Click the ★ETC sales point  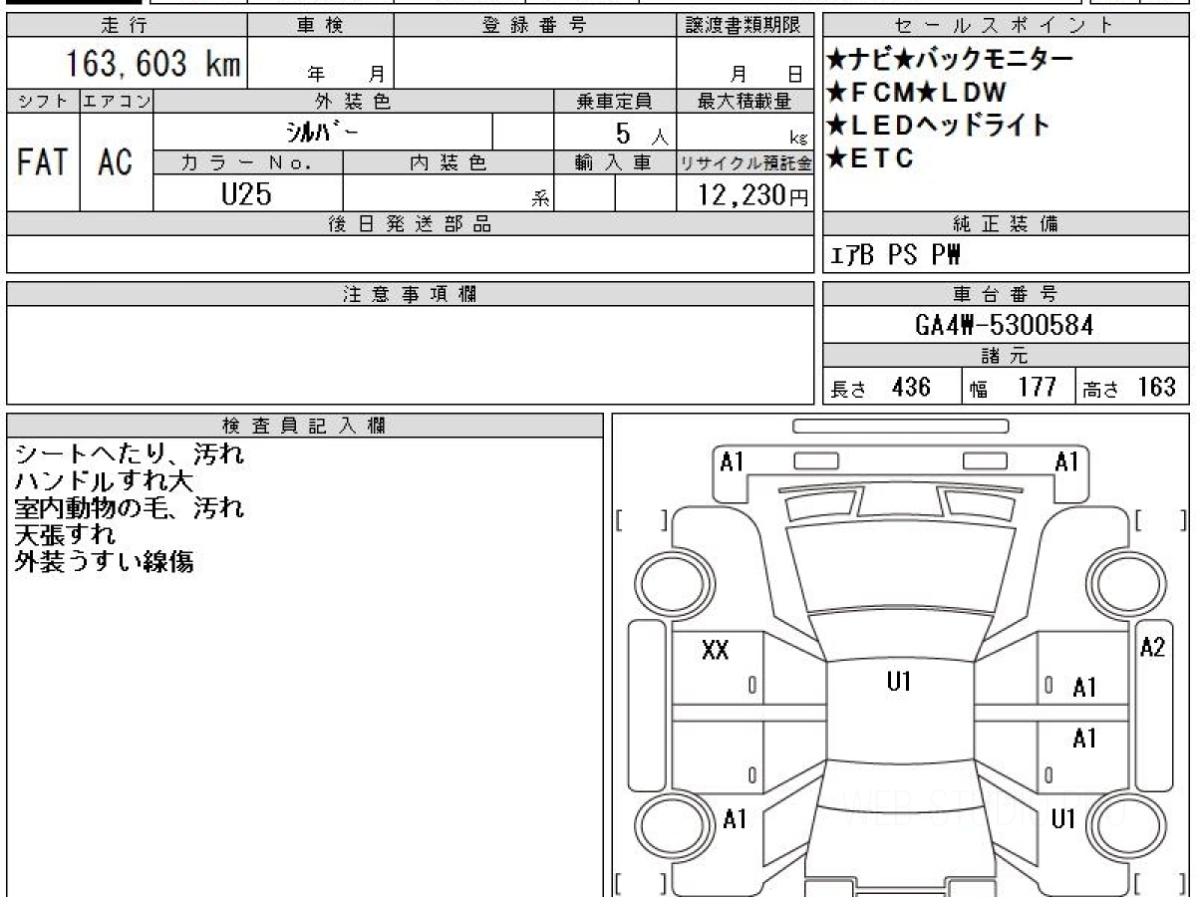869,158
